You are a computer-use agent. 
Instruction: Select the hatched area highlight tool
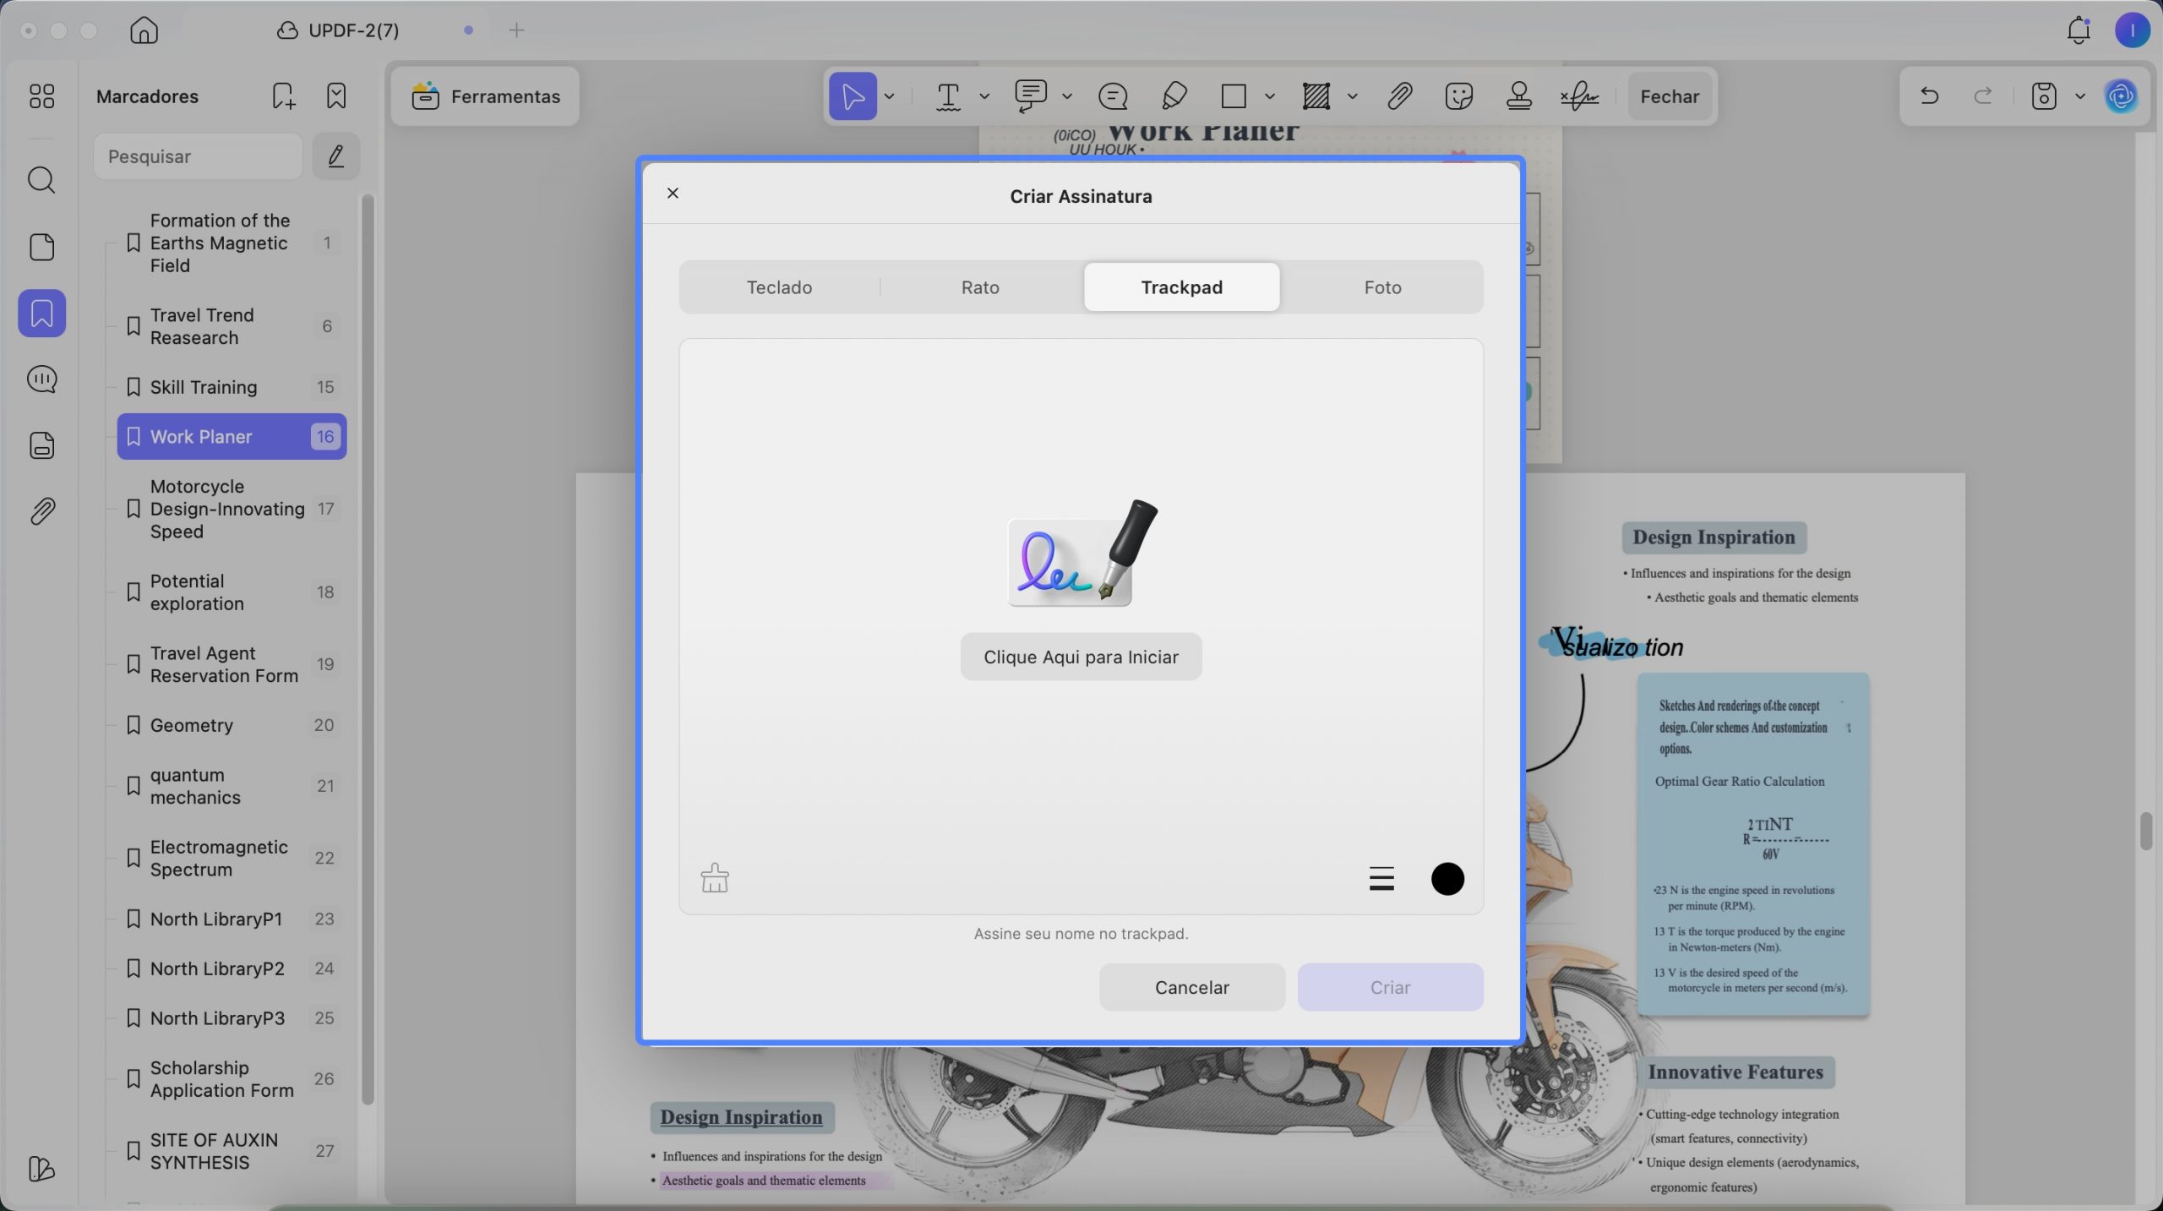1316,96
